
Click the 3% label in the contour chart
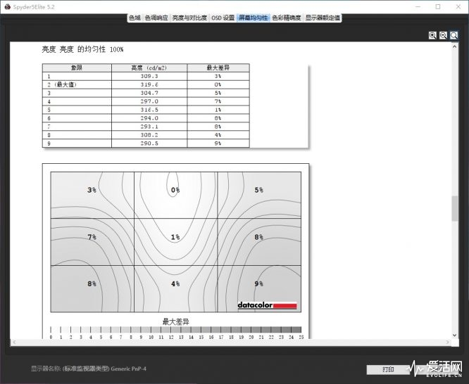point(92,190)
